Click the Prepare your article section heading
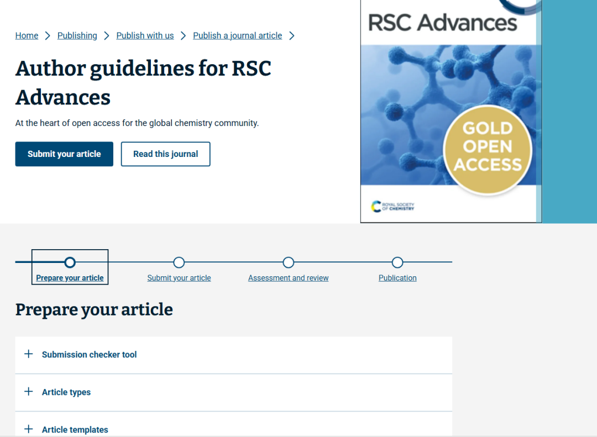 [x=94, y=310]
